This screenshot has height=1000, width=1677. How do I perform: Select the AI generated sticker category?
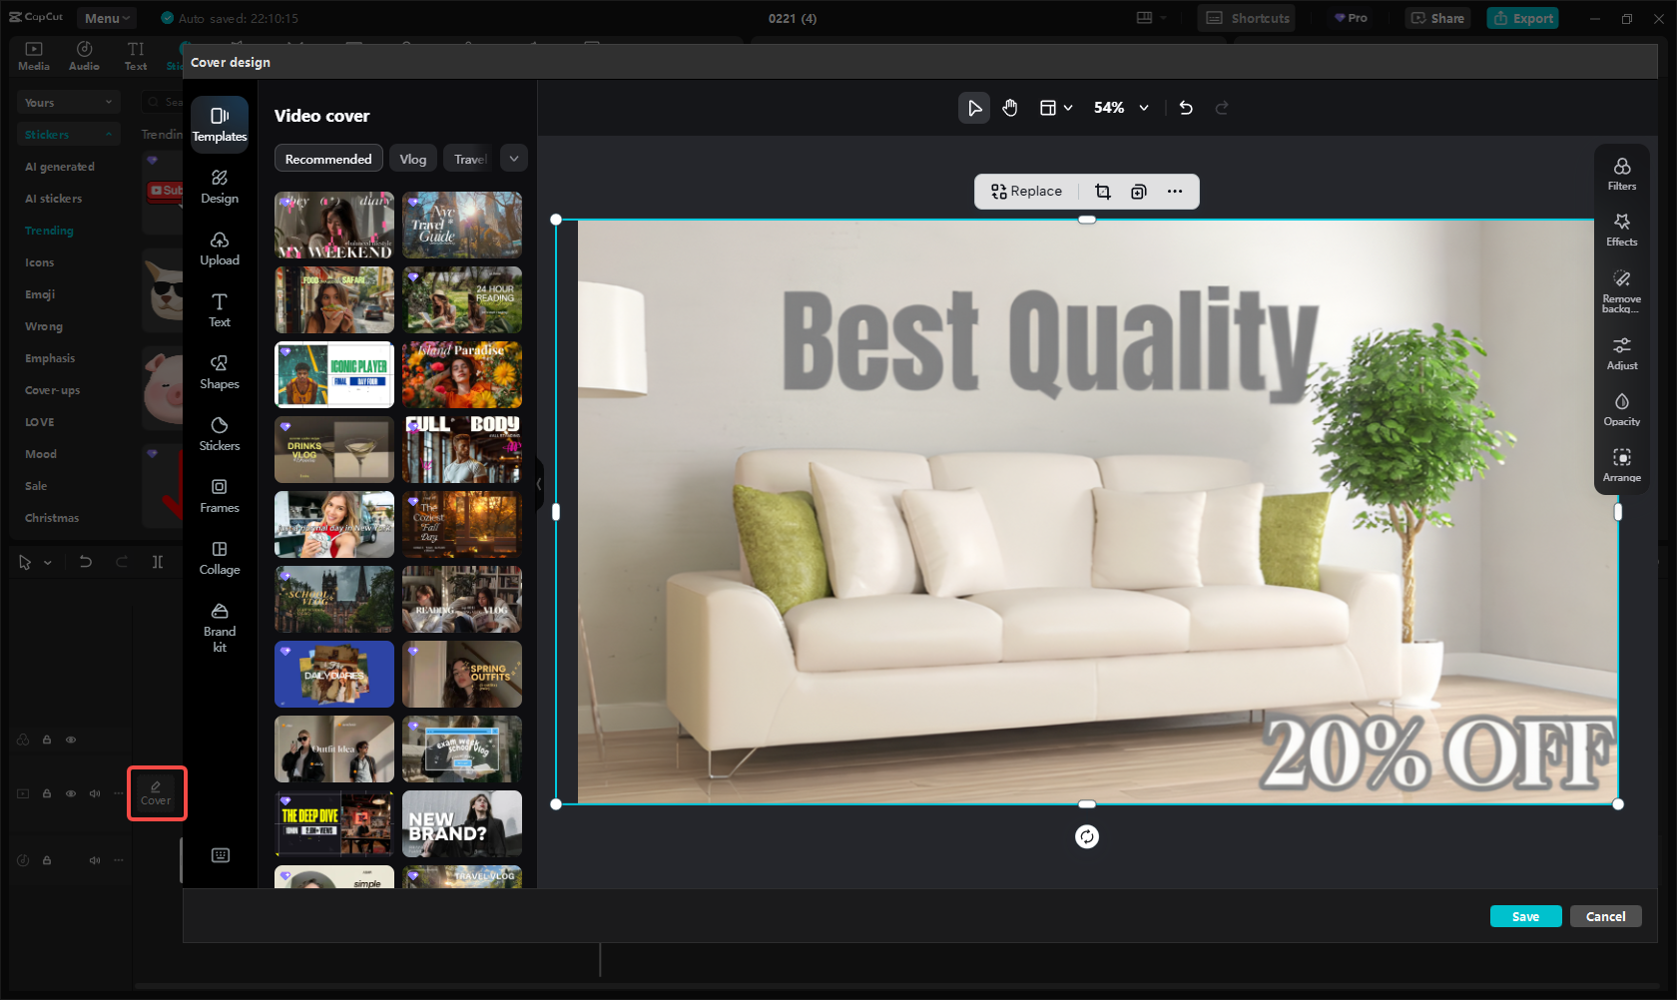click(x=60, y=167)
